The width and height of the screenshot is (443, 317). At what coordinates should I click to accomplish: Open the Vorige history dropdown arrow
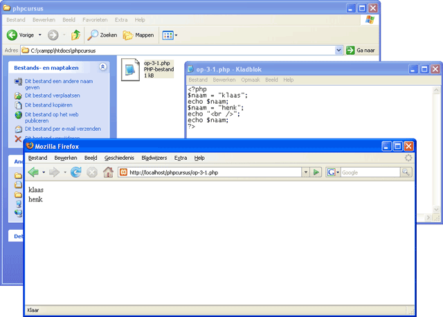[40, 35]
